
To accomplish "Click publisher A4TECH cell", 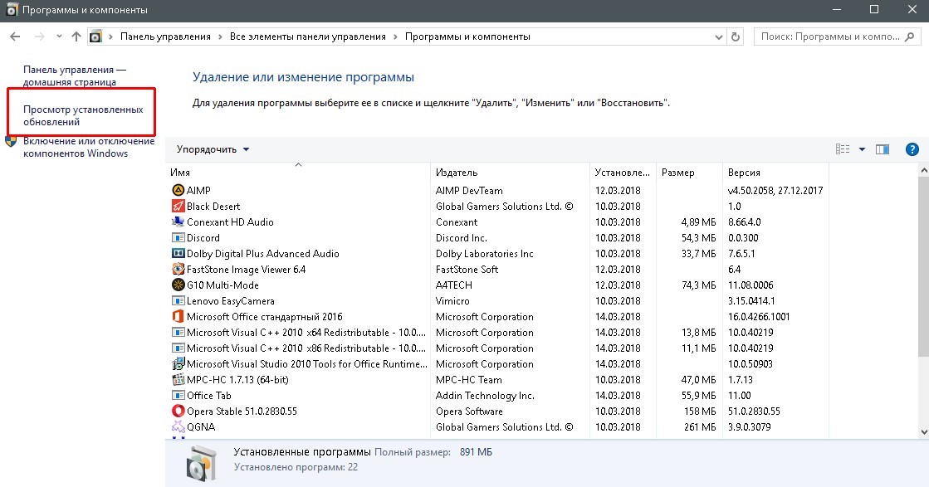I will (454, 285).
